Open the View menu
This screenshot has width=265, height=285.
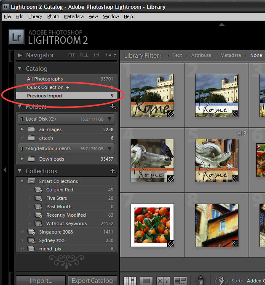[x=93, y=16]
